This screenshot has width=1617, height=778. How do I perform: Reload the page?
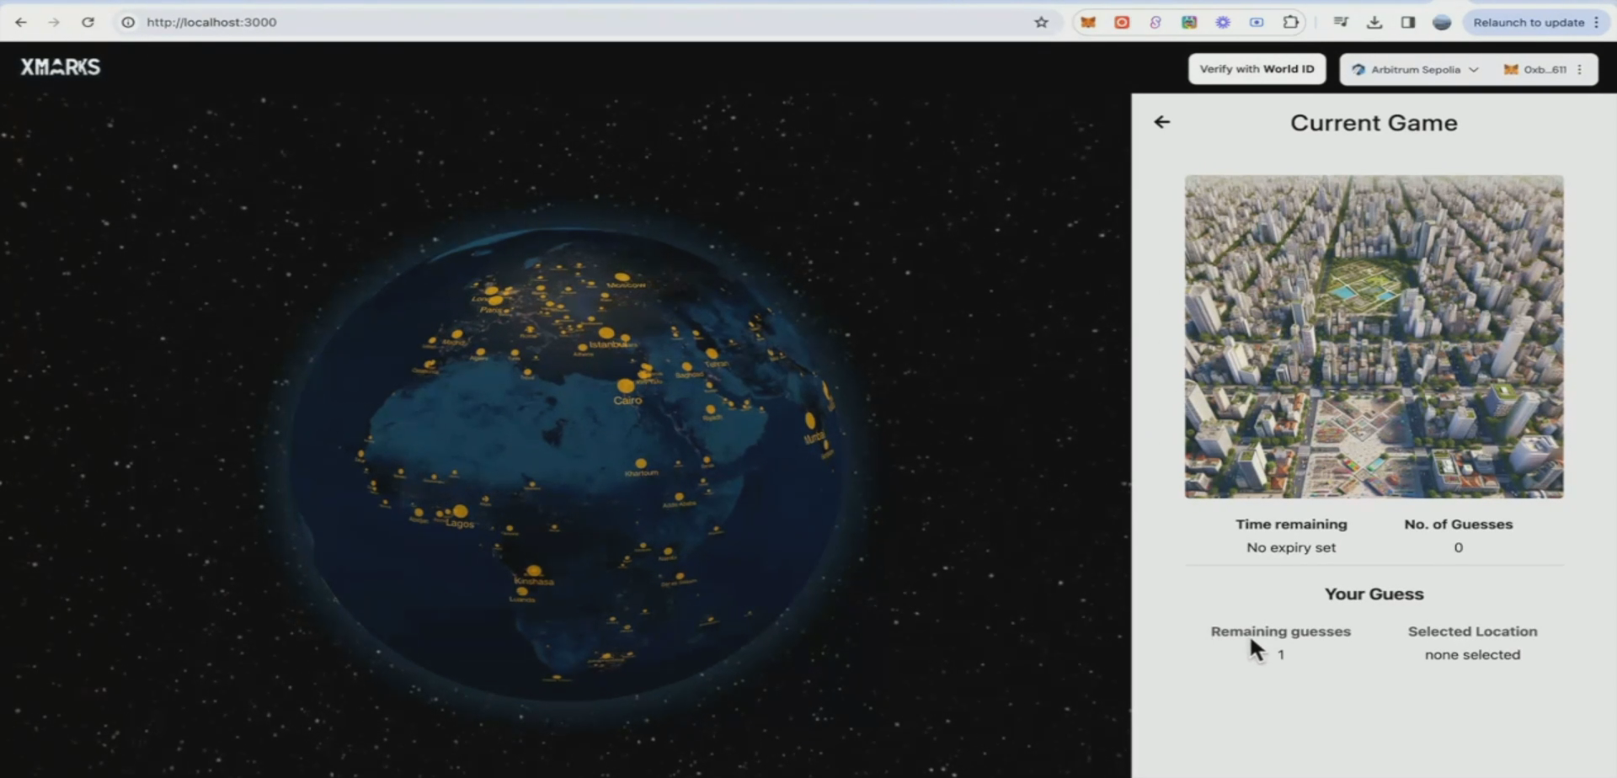pyautogui.click(x=88, y=22)
